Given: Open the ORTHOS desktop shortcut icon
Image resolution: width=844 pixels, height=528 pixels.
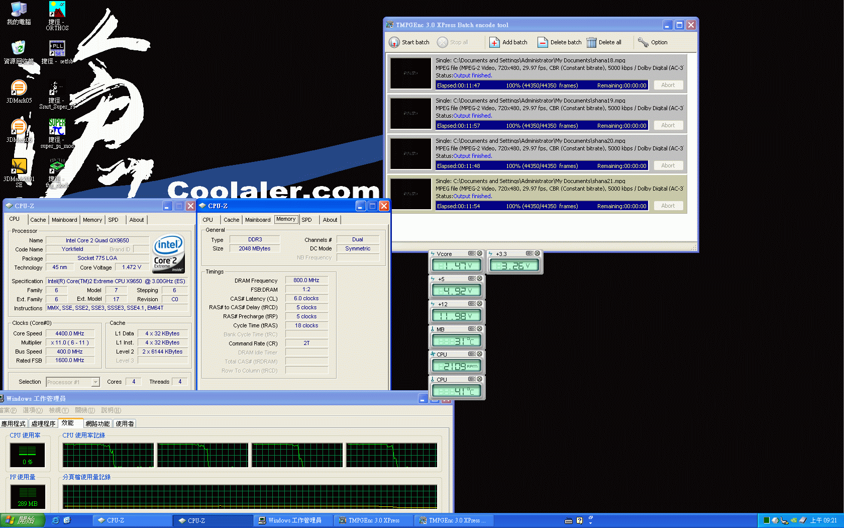Looking at the screenshot, I should [57, 9].
